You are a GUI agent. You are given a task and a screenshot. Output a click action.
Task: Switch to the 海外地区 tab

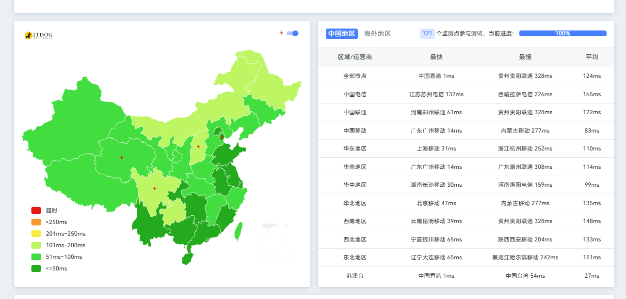[x=377, y=33]
